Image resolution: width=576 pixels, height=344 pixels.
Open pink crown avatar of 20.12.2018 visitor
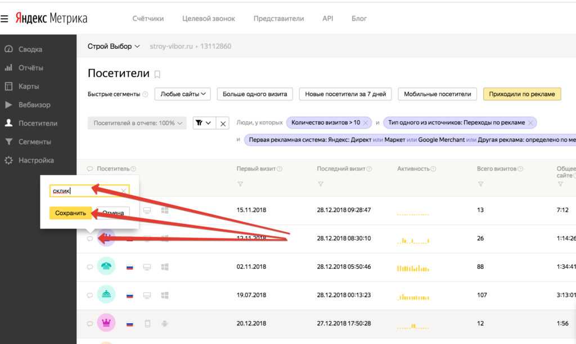[x=106, y=323]
